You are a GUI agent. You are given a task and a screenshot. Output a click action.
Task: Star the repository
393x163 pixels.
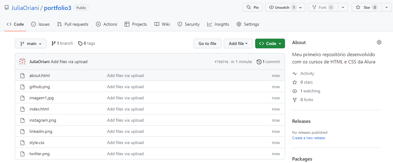point(366,8)
